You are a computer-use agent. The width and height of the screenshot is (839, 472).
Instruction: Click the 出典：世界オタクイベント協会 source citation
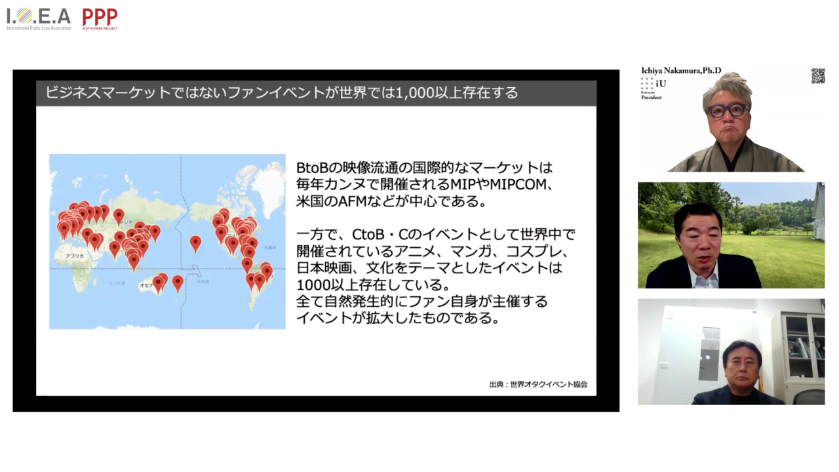537,384
